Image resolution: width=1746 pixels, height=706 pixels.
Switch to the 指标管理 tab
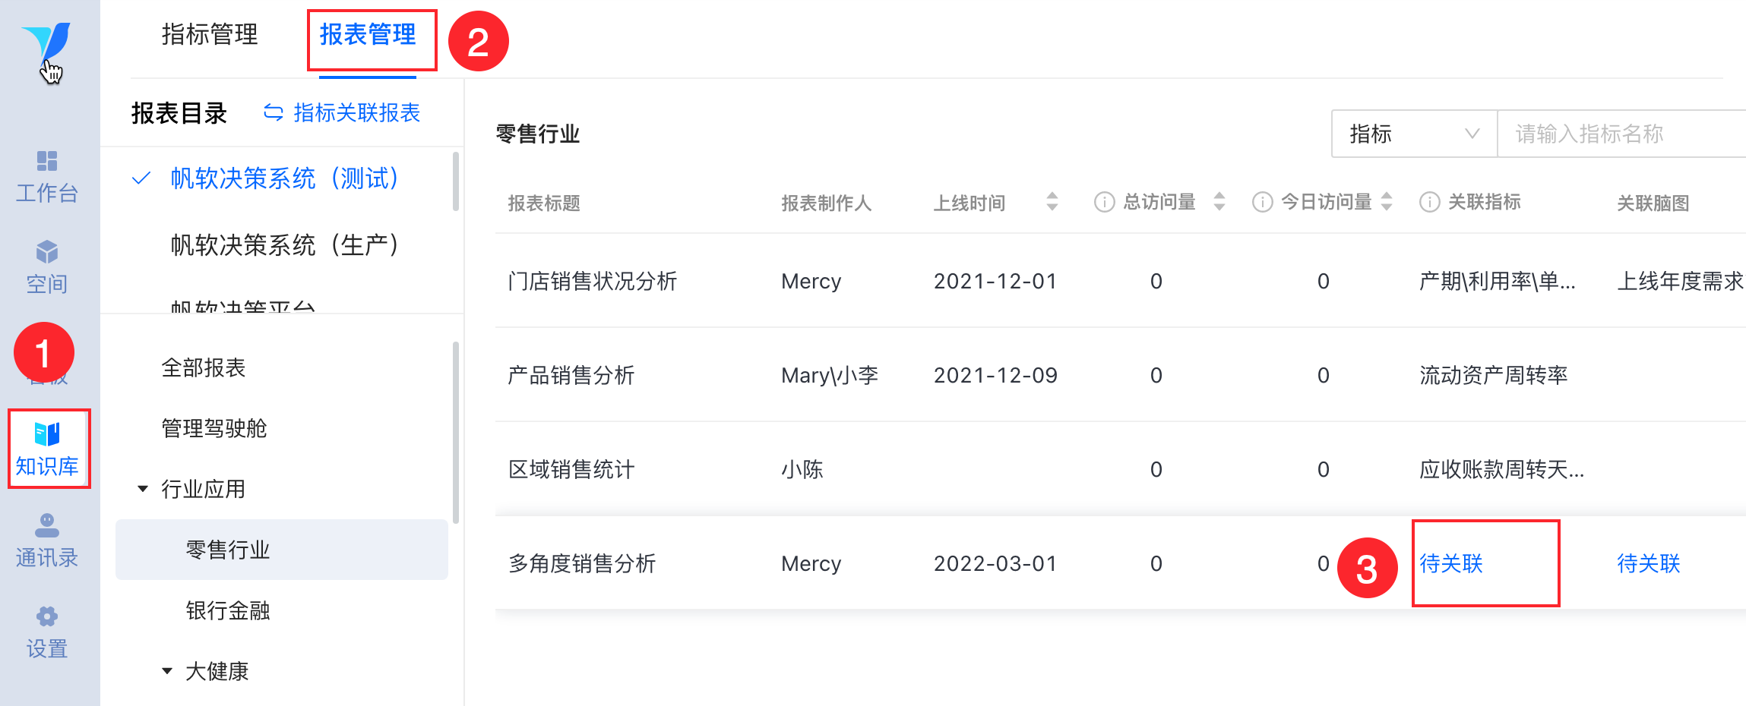click(x=210, y=35)
